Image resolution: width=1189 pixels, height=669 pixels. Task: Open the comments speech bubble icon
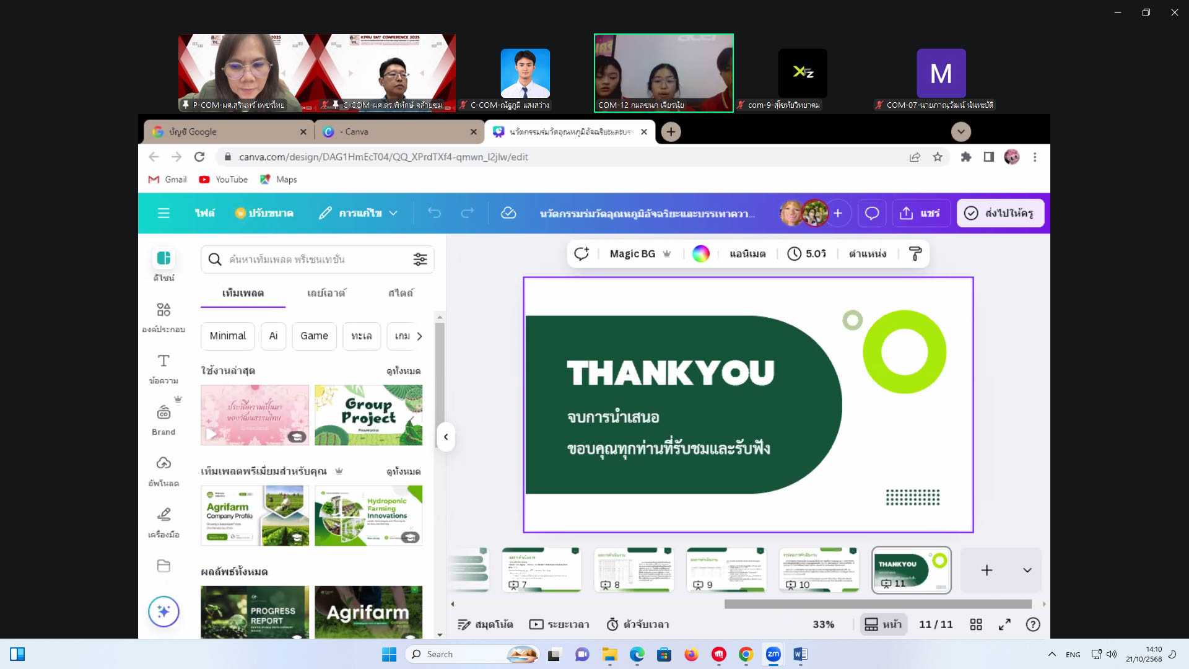[x=871, y=213]
